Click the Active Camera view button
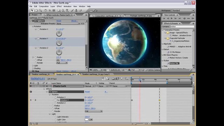The width and height of the screenshot is (224, 126). point(154,70)
